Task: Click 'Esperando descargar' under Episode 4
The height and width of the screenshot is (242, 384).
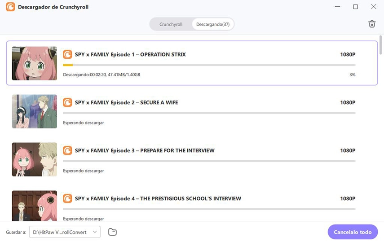Action: coord(84,219)
